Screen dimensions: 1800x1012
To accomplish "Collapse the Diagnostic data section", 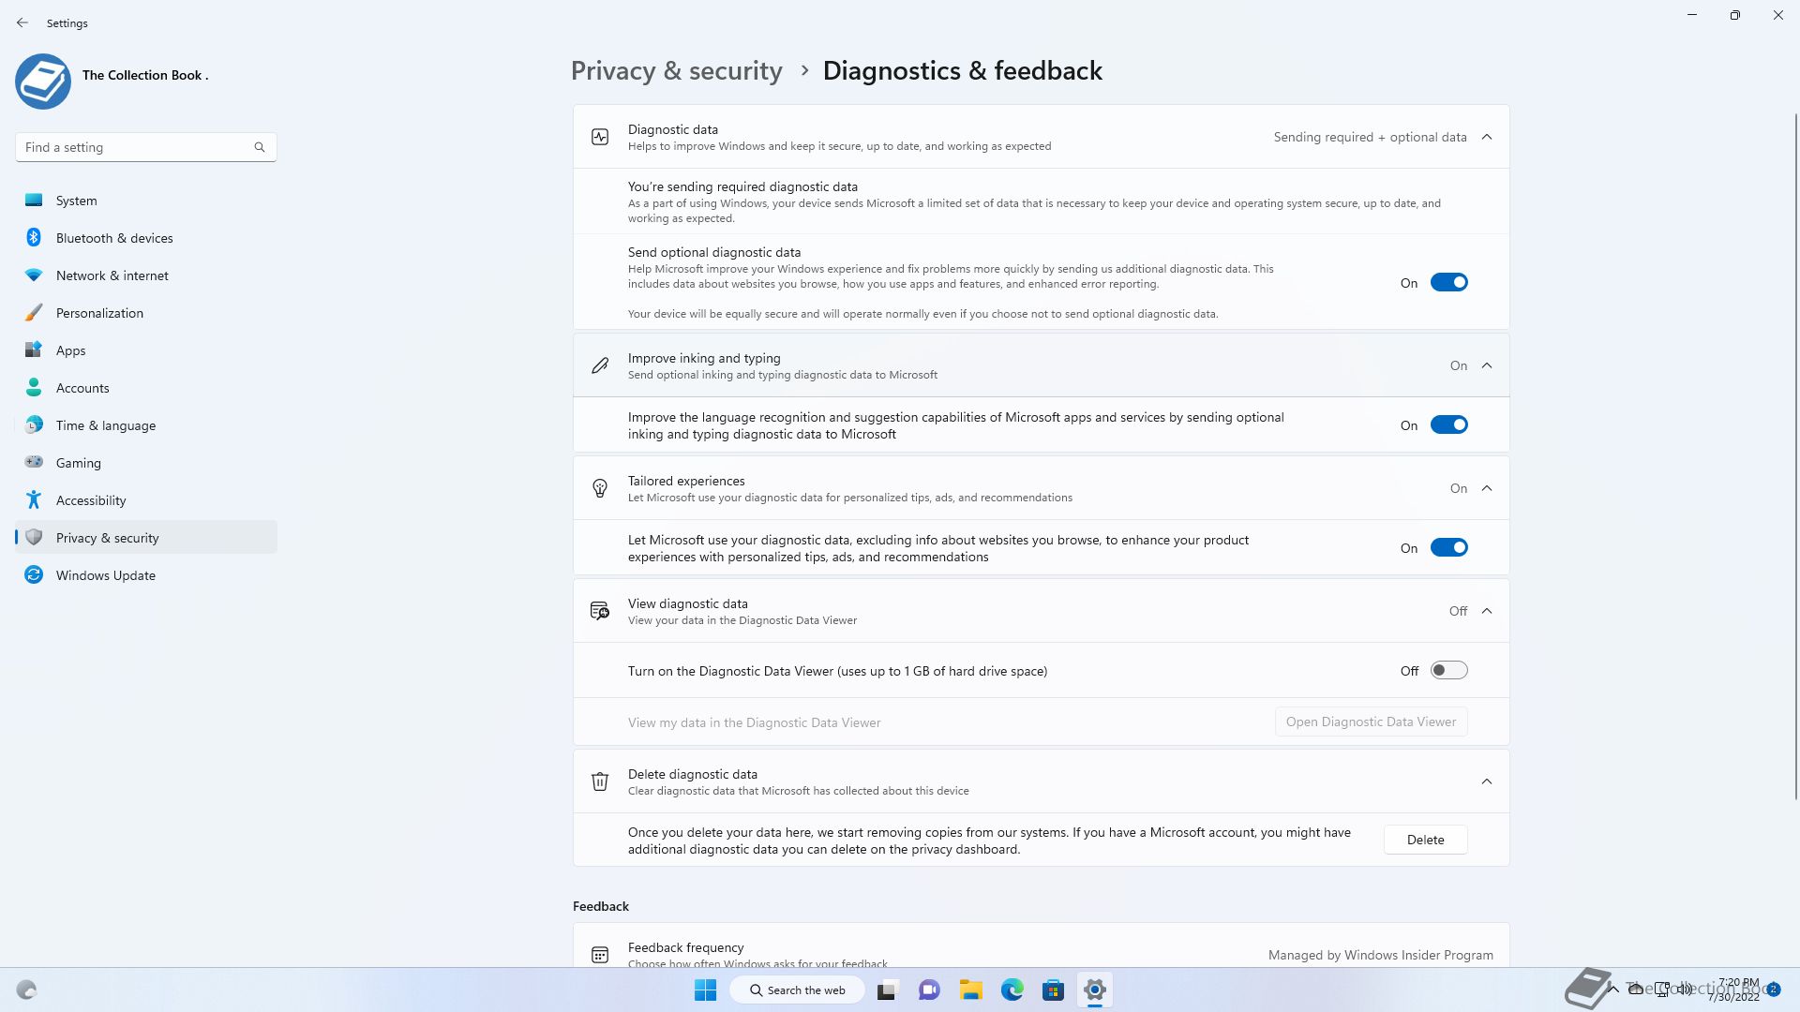I will click(x=1487, y=137).
